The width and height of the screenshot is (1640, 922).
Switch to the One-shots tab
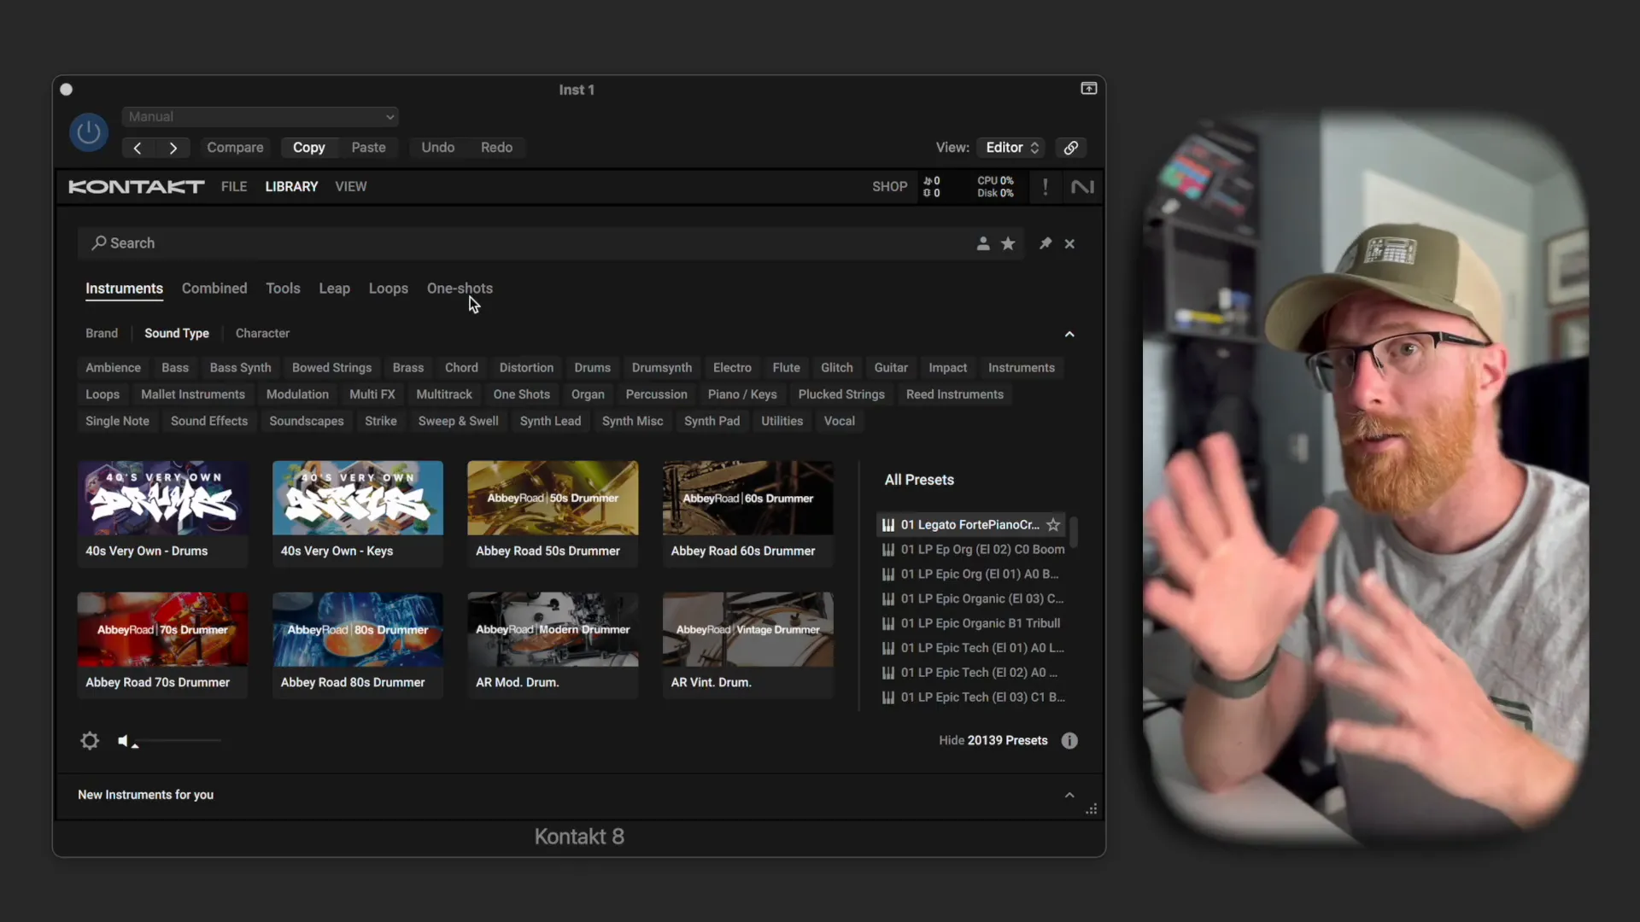click(460, 289)
